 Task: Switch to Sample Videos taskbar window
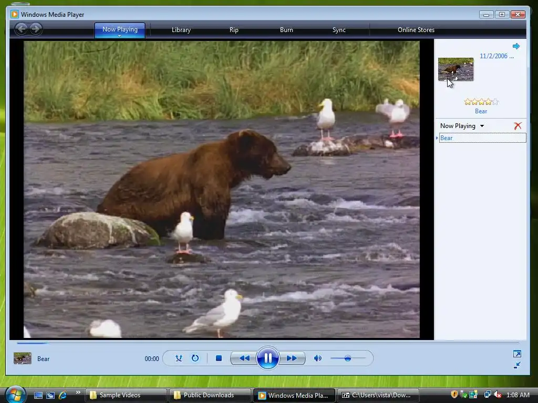tap(126, 395)
